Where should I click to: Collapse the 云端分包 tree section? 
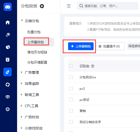(x=22, y=21)
